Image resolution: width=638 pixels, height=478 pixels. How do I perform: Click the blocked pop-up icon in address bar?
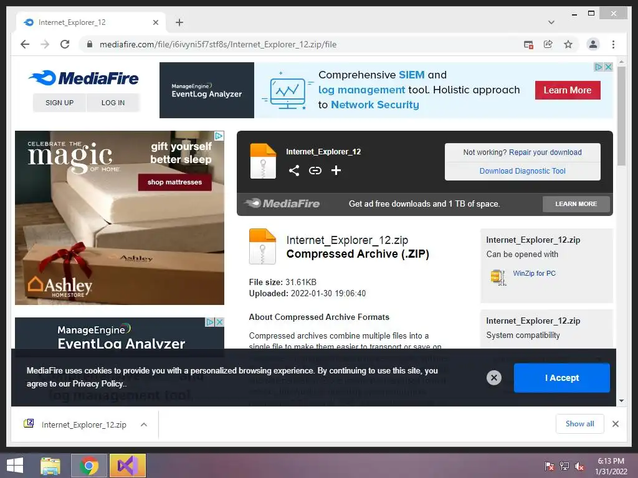pos(528,44)
